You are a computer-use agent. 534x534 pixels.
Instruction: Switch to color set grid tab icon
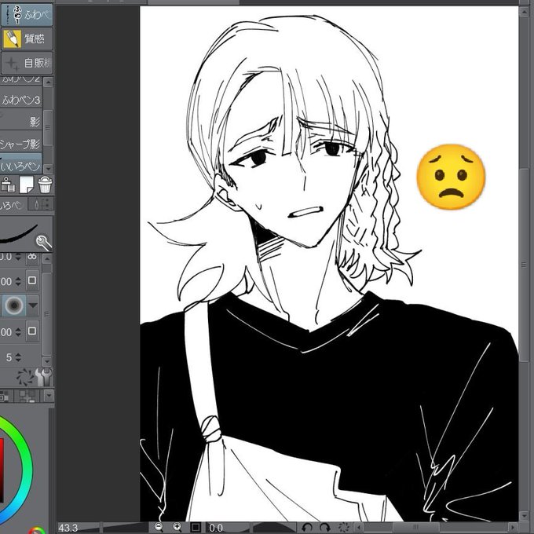click(x=27, y=396)
